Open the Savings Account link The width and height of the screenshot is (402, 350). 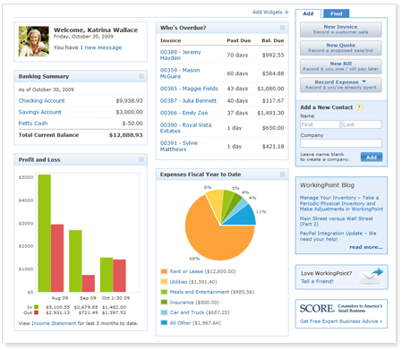40,112
